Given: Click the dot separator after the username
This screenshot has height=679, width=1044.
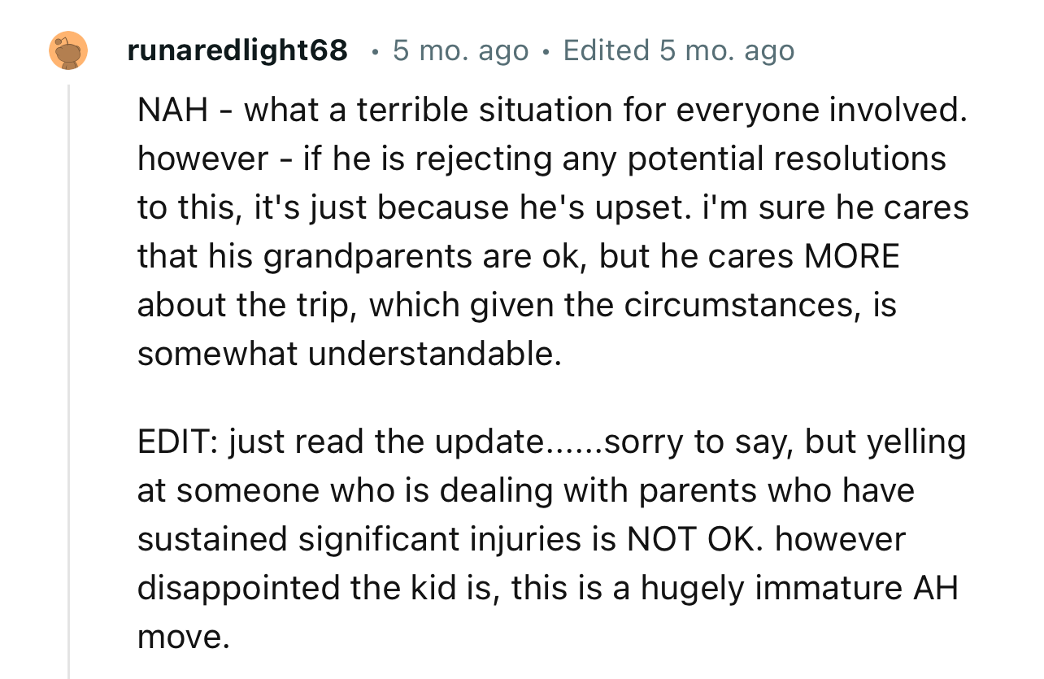Looking at the screenshot, I should tap(373, 50).
